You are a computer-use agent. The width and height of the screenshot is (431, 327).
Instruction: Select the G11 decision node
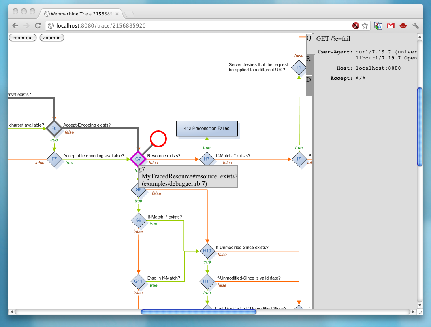point(138,281)
